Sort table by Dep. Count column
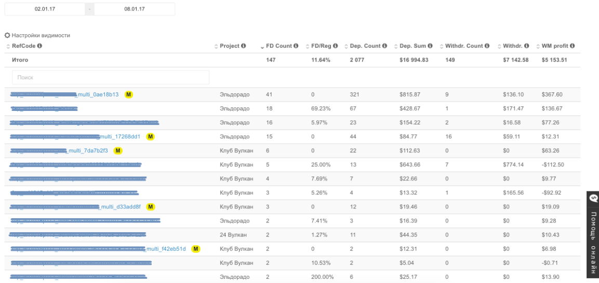Viewport: 599px width, 283px height. point(365,47)
